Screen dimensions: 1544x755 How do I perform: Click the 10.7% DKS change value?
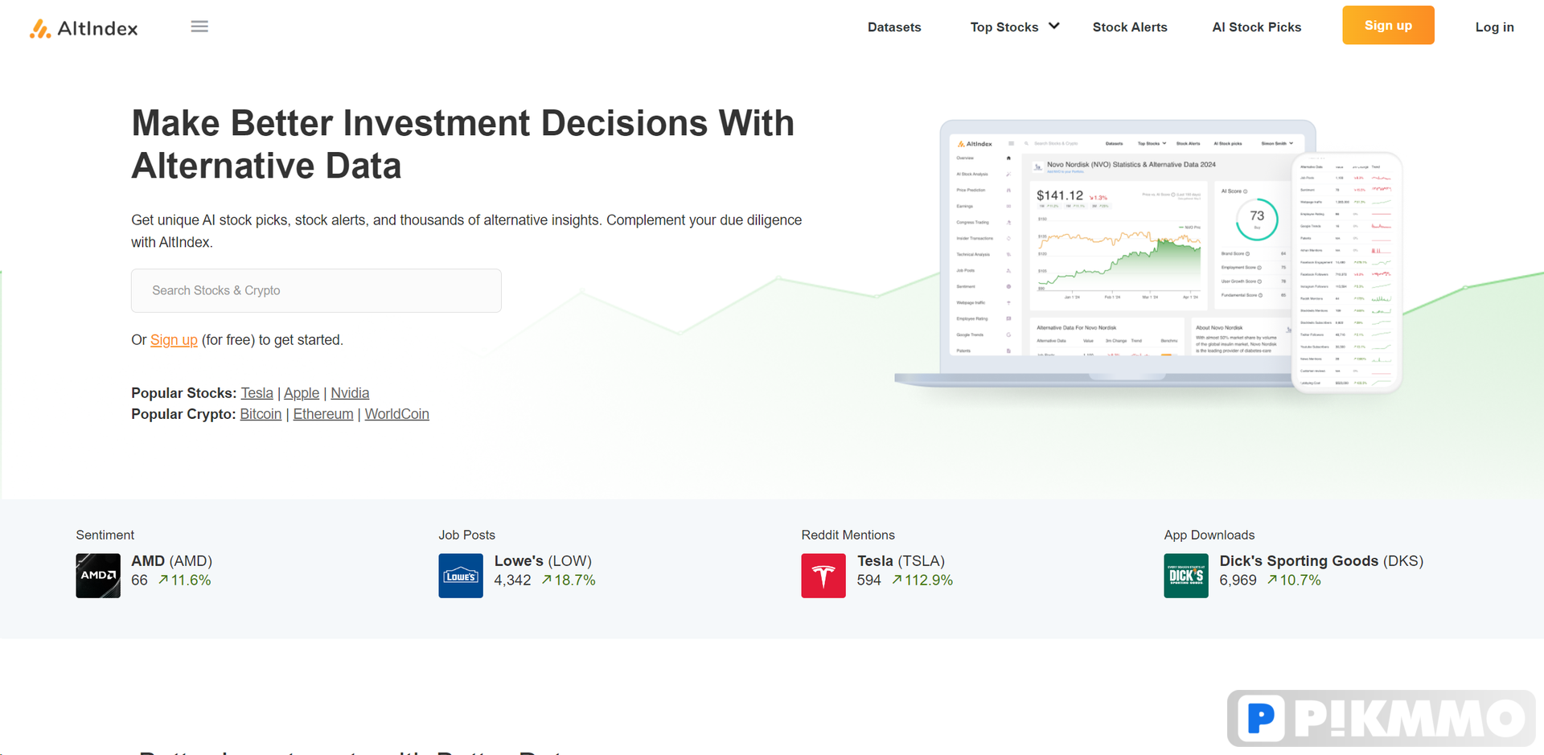pos(1294,581)
